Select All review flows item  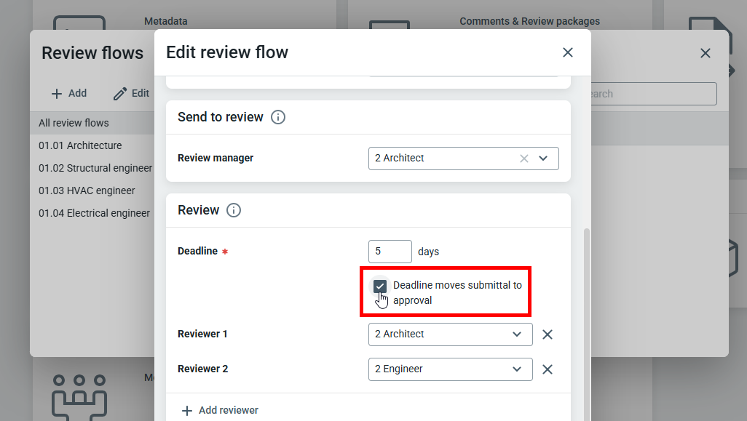[x=74, y=123]
